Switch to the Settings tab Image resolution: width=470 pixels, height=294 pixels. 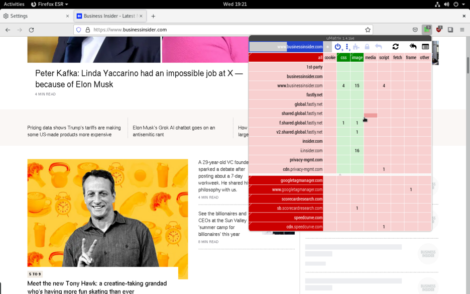(36, 16)
